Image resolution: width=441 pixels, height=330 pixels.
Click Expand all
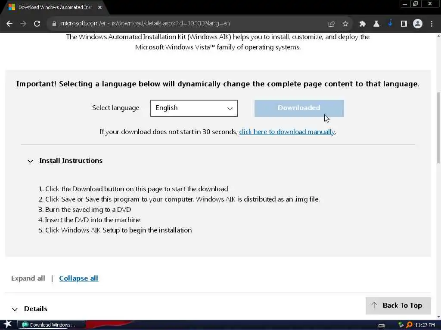[x=28, y=278]
